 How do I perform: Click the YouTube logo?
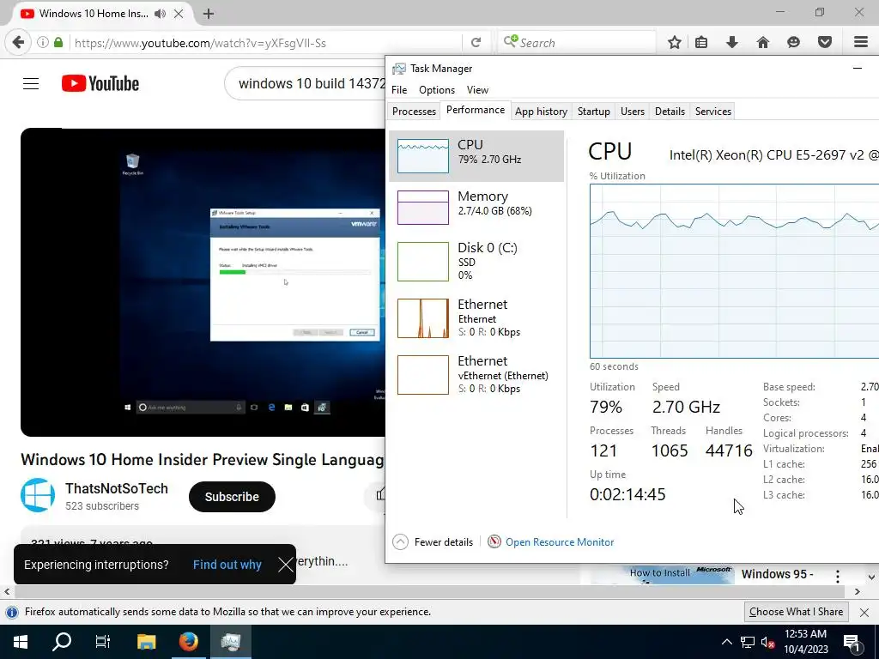(100, 84)
